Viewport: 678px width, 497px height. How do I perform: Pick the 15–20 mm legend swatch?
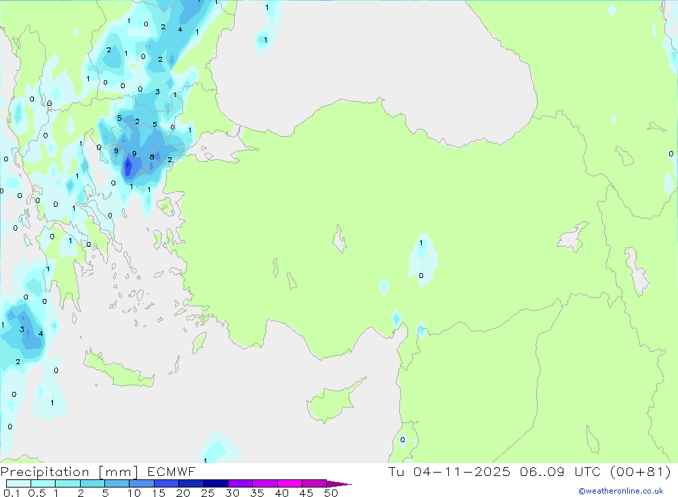pyautogui.click(x=167, y=483)
